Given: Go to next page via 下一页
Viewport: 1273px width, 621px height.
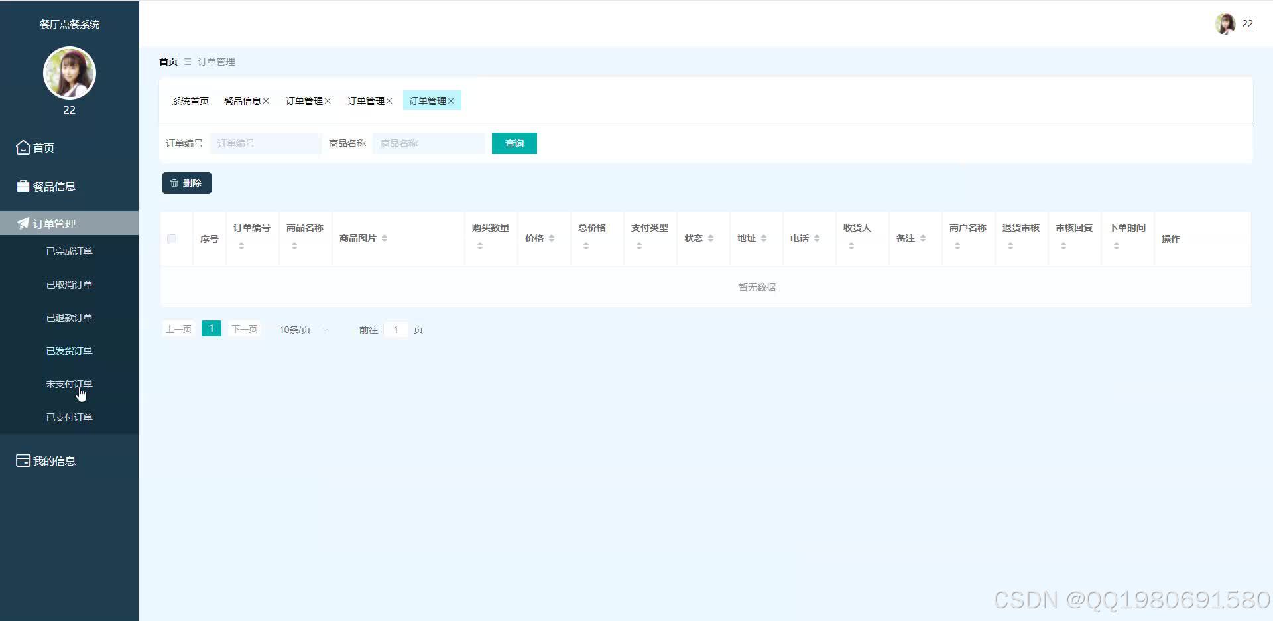Looking at the screenshot, I should pos(244,328).
